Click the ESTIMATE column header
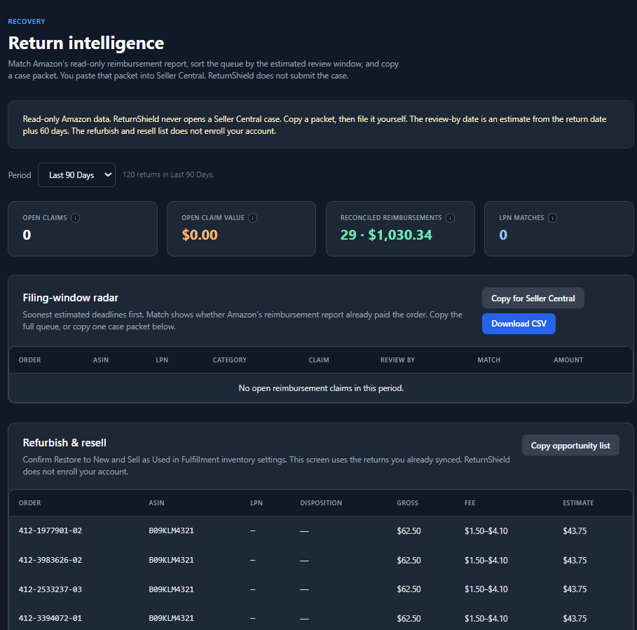 (578, 503)
